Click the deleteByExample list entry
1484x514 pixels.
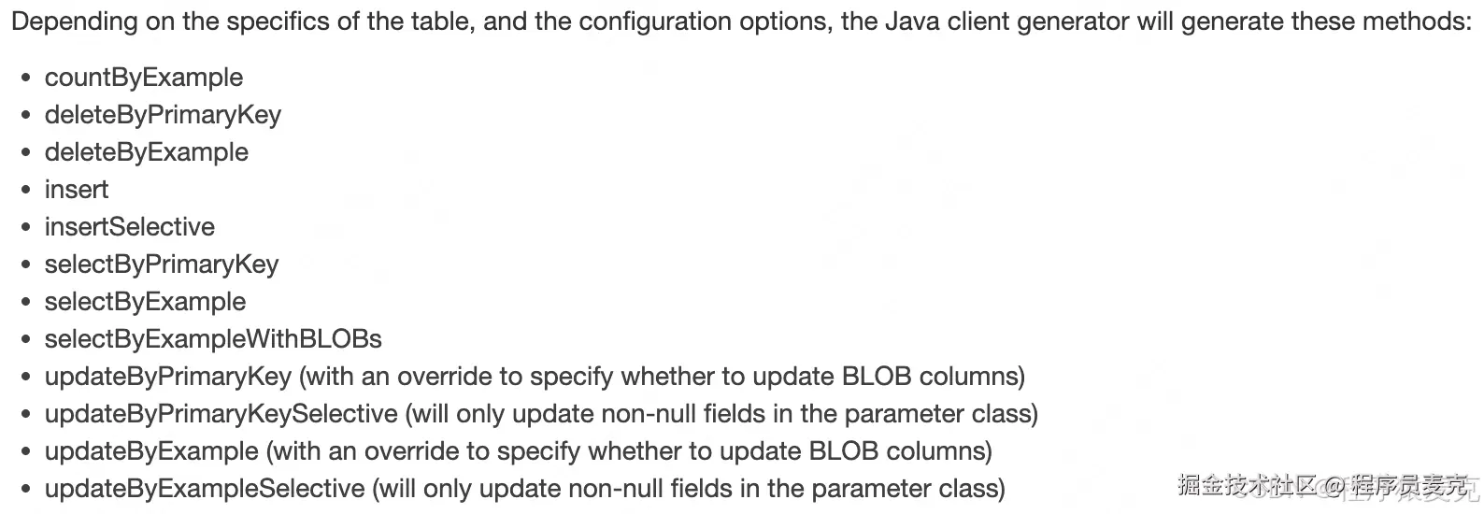pyautogui.click(x=146, y=152)
